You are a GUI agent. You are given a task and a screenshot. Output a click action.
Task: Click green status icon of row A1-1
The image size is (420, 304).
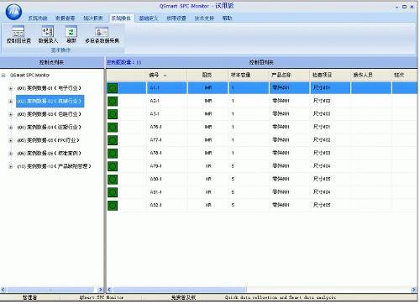(113, 88)
